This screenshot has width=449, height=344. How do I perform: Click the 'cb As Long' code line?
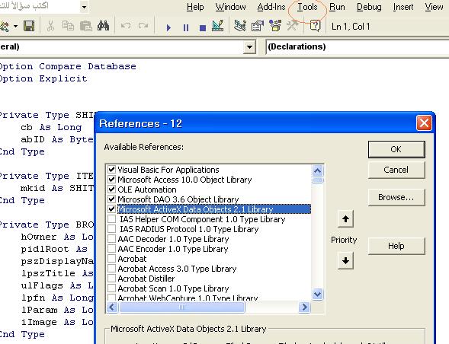(51, 127)
